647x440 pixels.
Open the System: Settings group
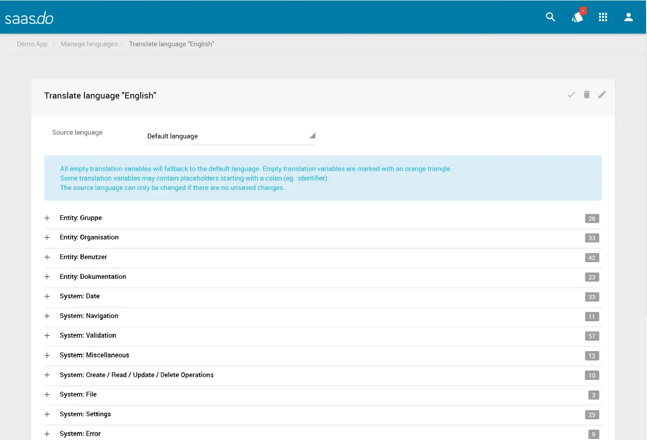(x=85, y=414)
